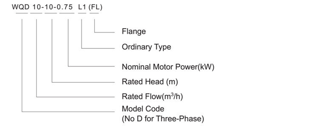The width and height of the screenshot is (325, 130).
Task: Click the underline beneath WQD
Action: coord(22,13)
